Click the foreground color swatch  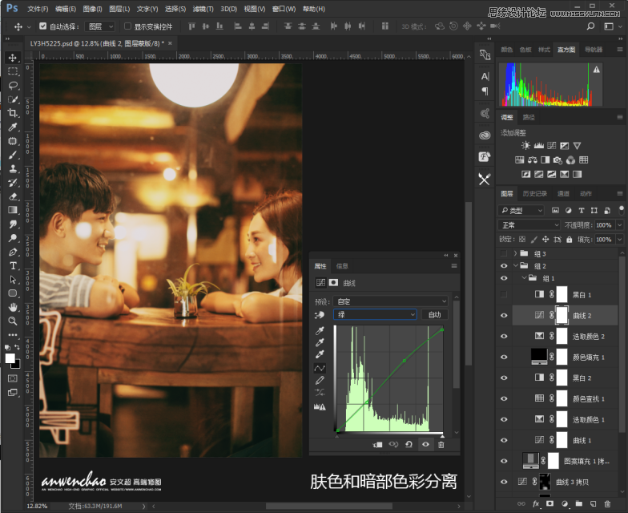10,357
